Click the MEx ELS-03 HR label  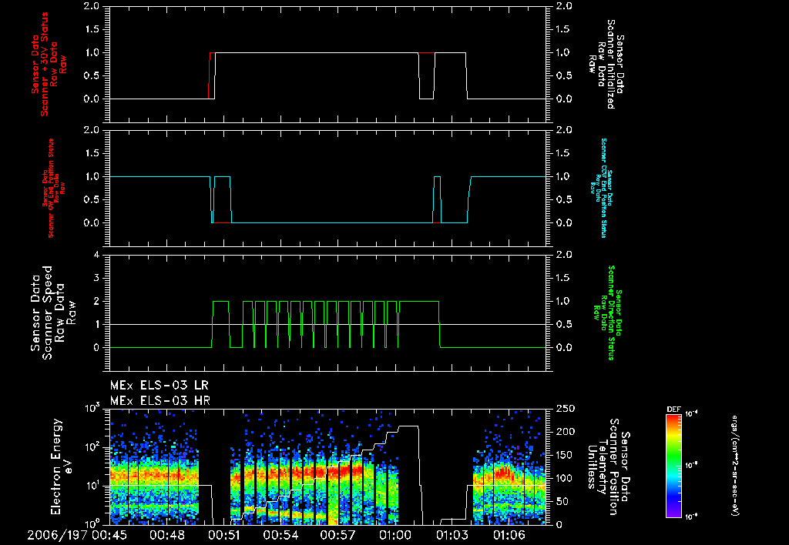[x=160, y=401]
